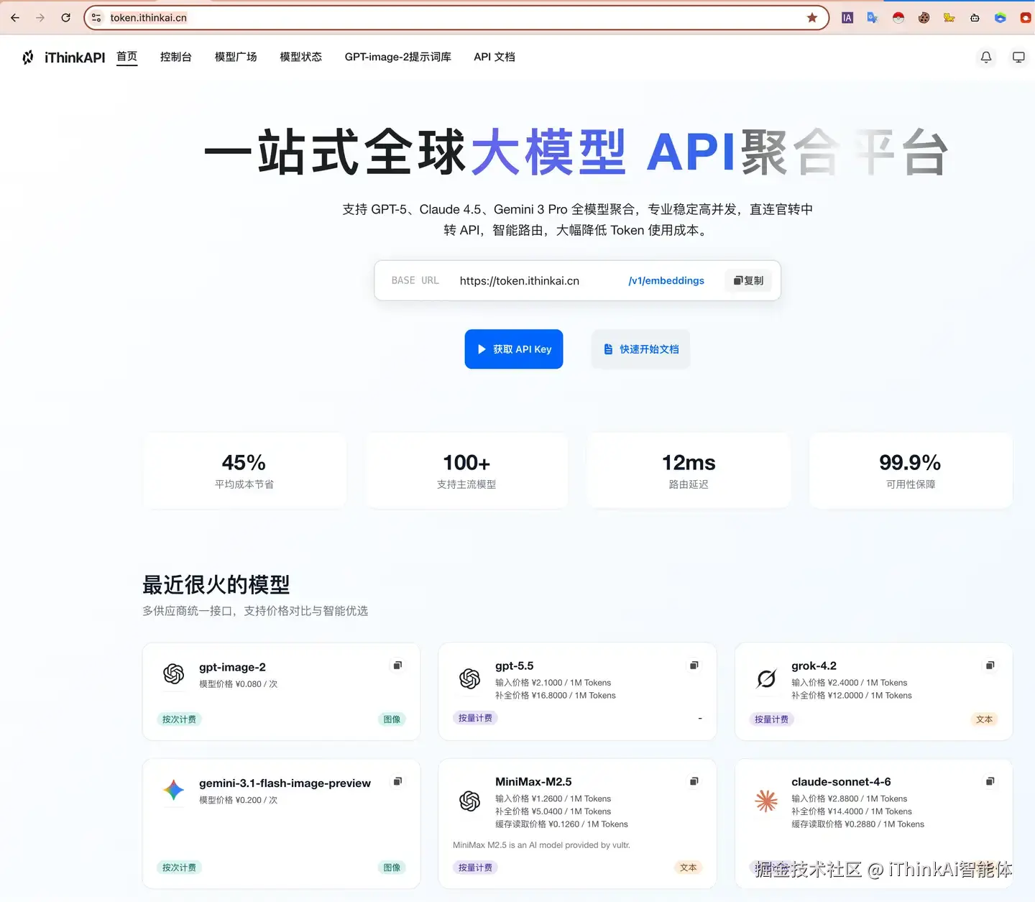Click the 100+ 支持主流模型 stat card
The height and width of the screenshot is (902, 1035).
[x=466, y=471]
